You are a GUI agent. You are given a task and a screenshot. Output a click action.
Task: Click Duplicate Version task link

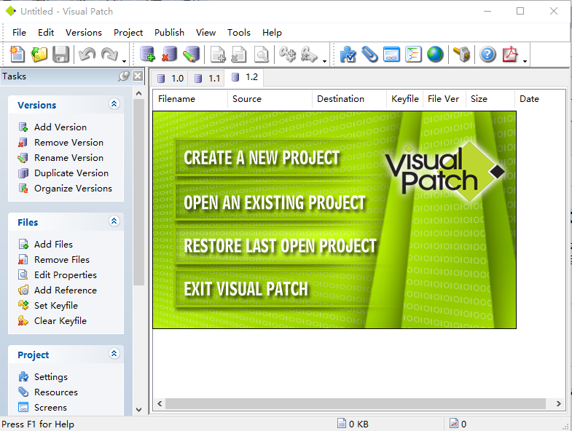[71, 173]
